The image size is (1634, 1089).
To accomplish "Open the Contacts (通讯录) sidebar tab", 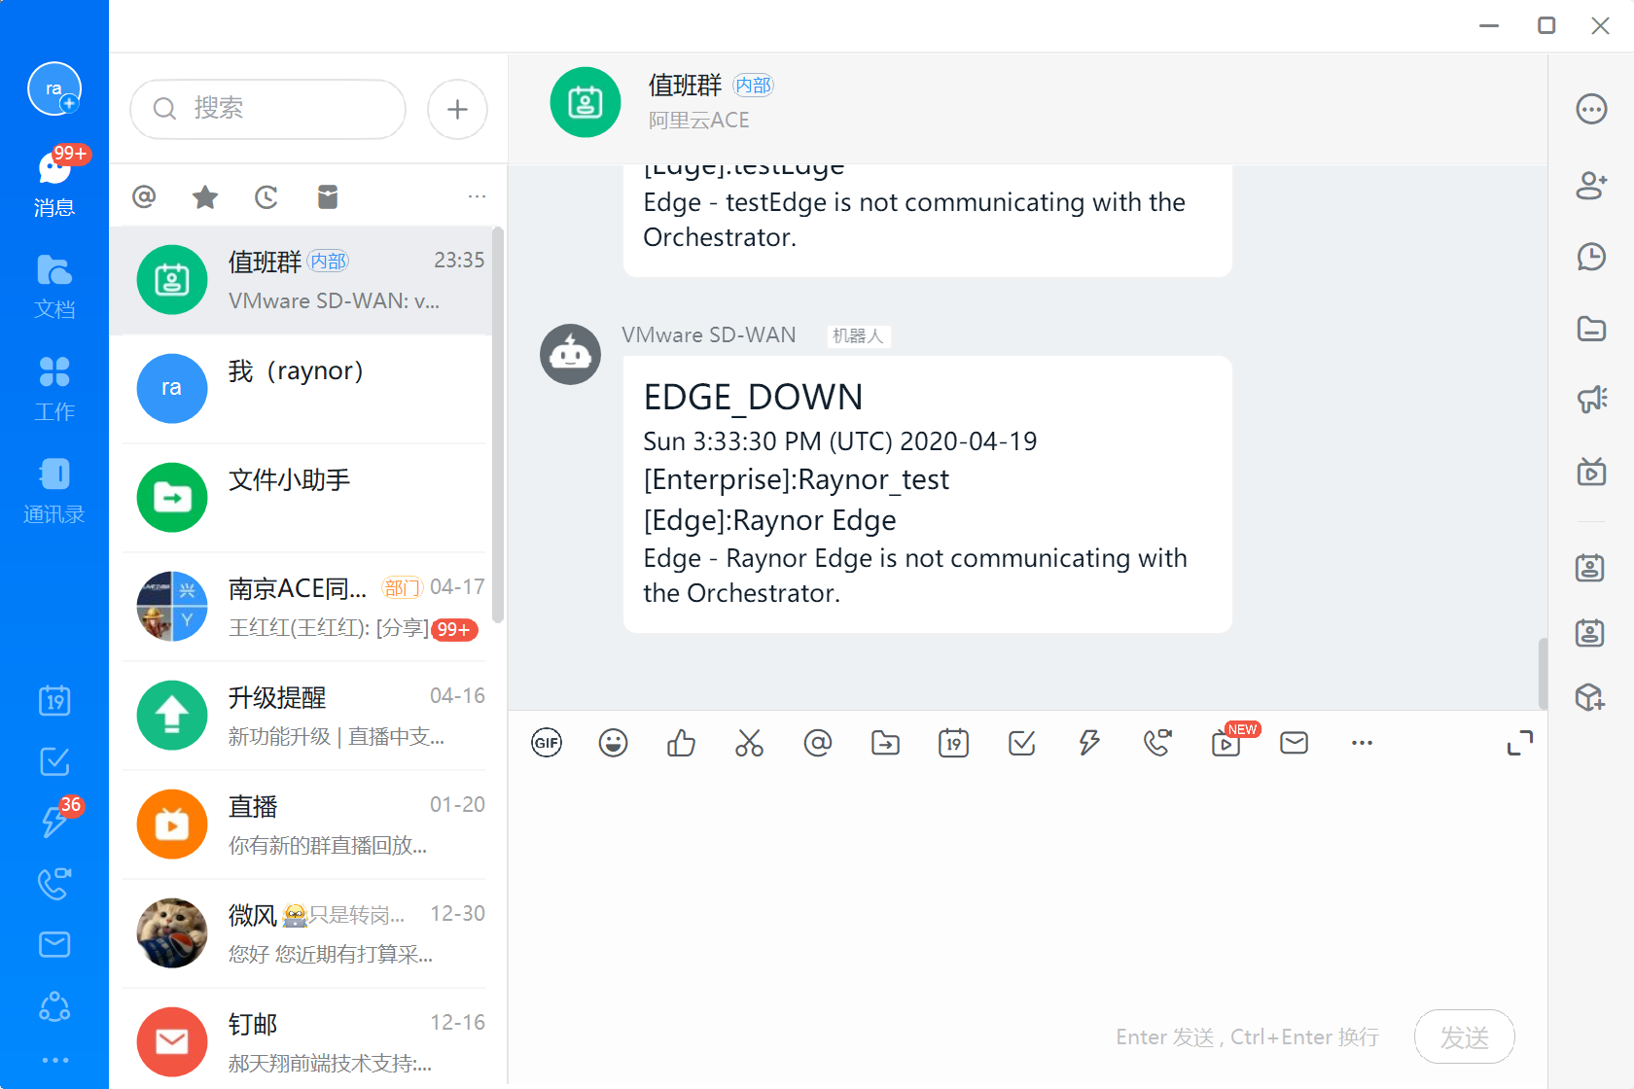I will pyautogui.click(x=54, y=490).
